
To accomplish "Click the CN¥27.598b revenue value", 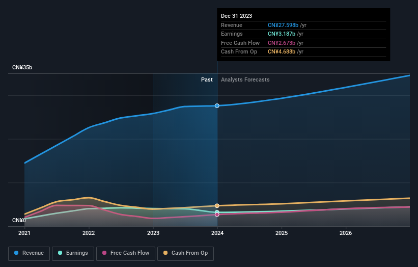I will pyautogui.click(x=283, y=25).
